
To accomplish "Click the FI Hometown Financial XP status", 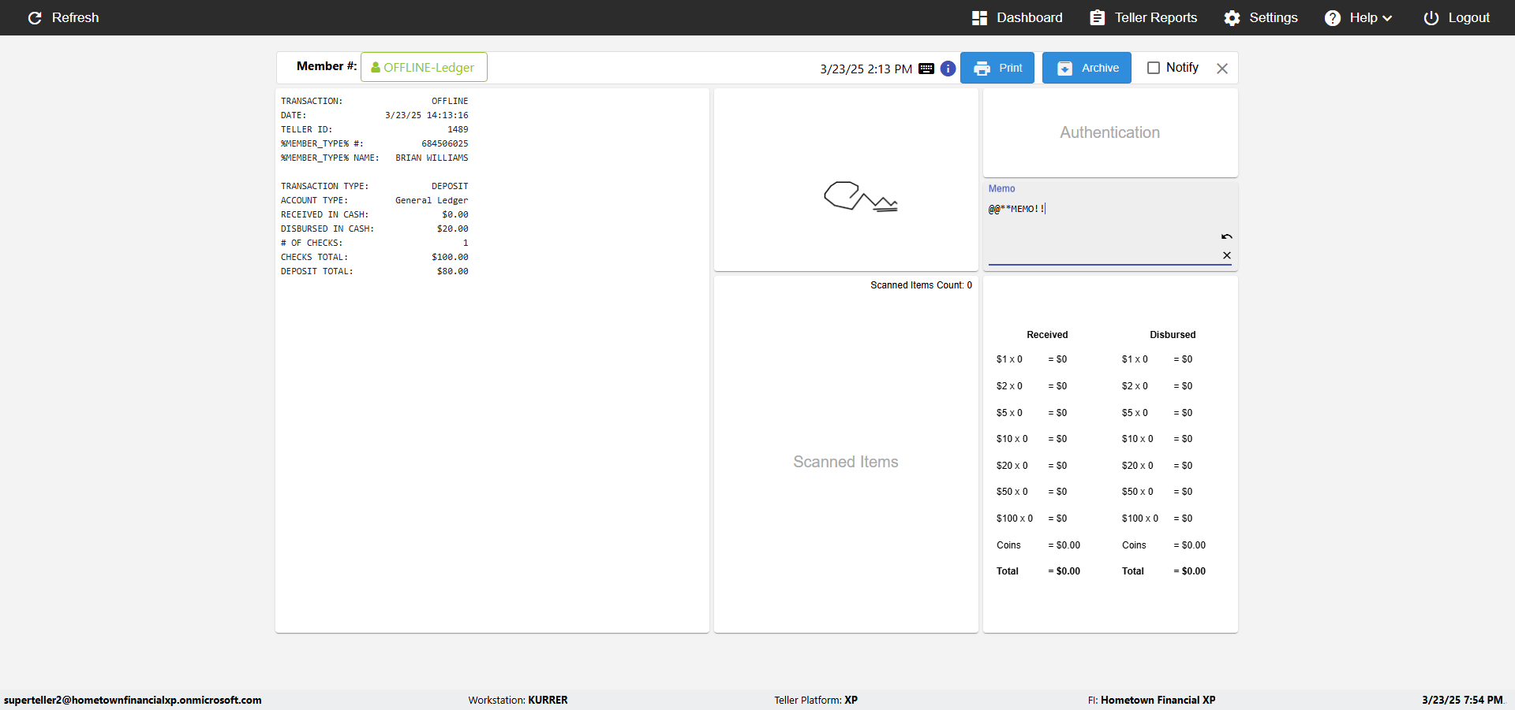I will tap(1151, 700).
